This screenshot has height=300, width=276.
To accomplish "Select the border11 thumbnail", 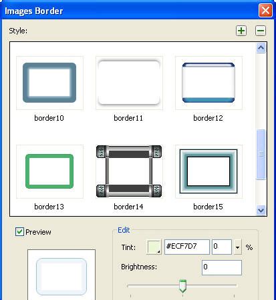I will point(129,83).
